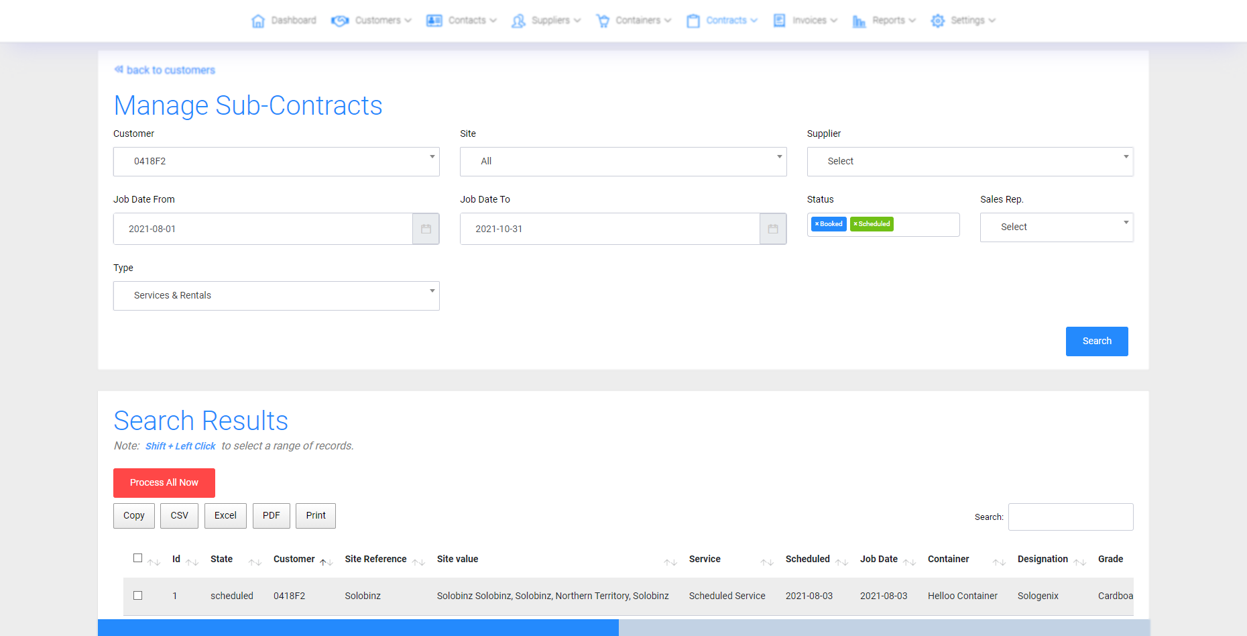Click the Contacts card icon

[434, 21]
